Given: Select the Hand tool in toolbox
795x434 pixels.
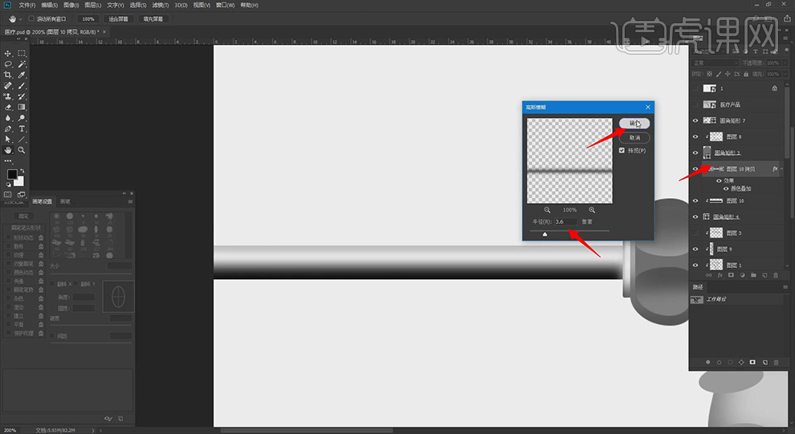Looking at the screenshot, I should (x=7, y=150).
